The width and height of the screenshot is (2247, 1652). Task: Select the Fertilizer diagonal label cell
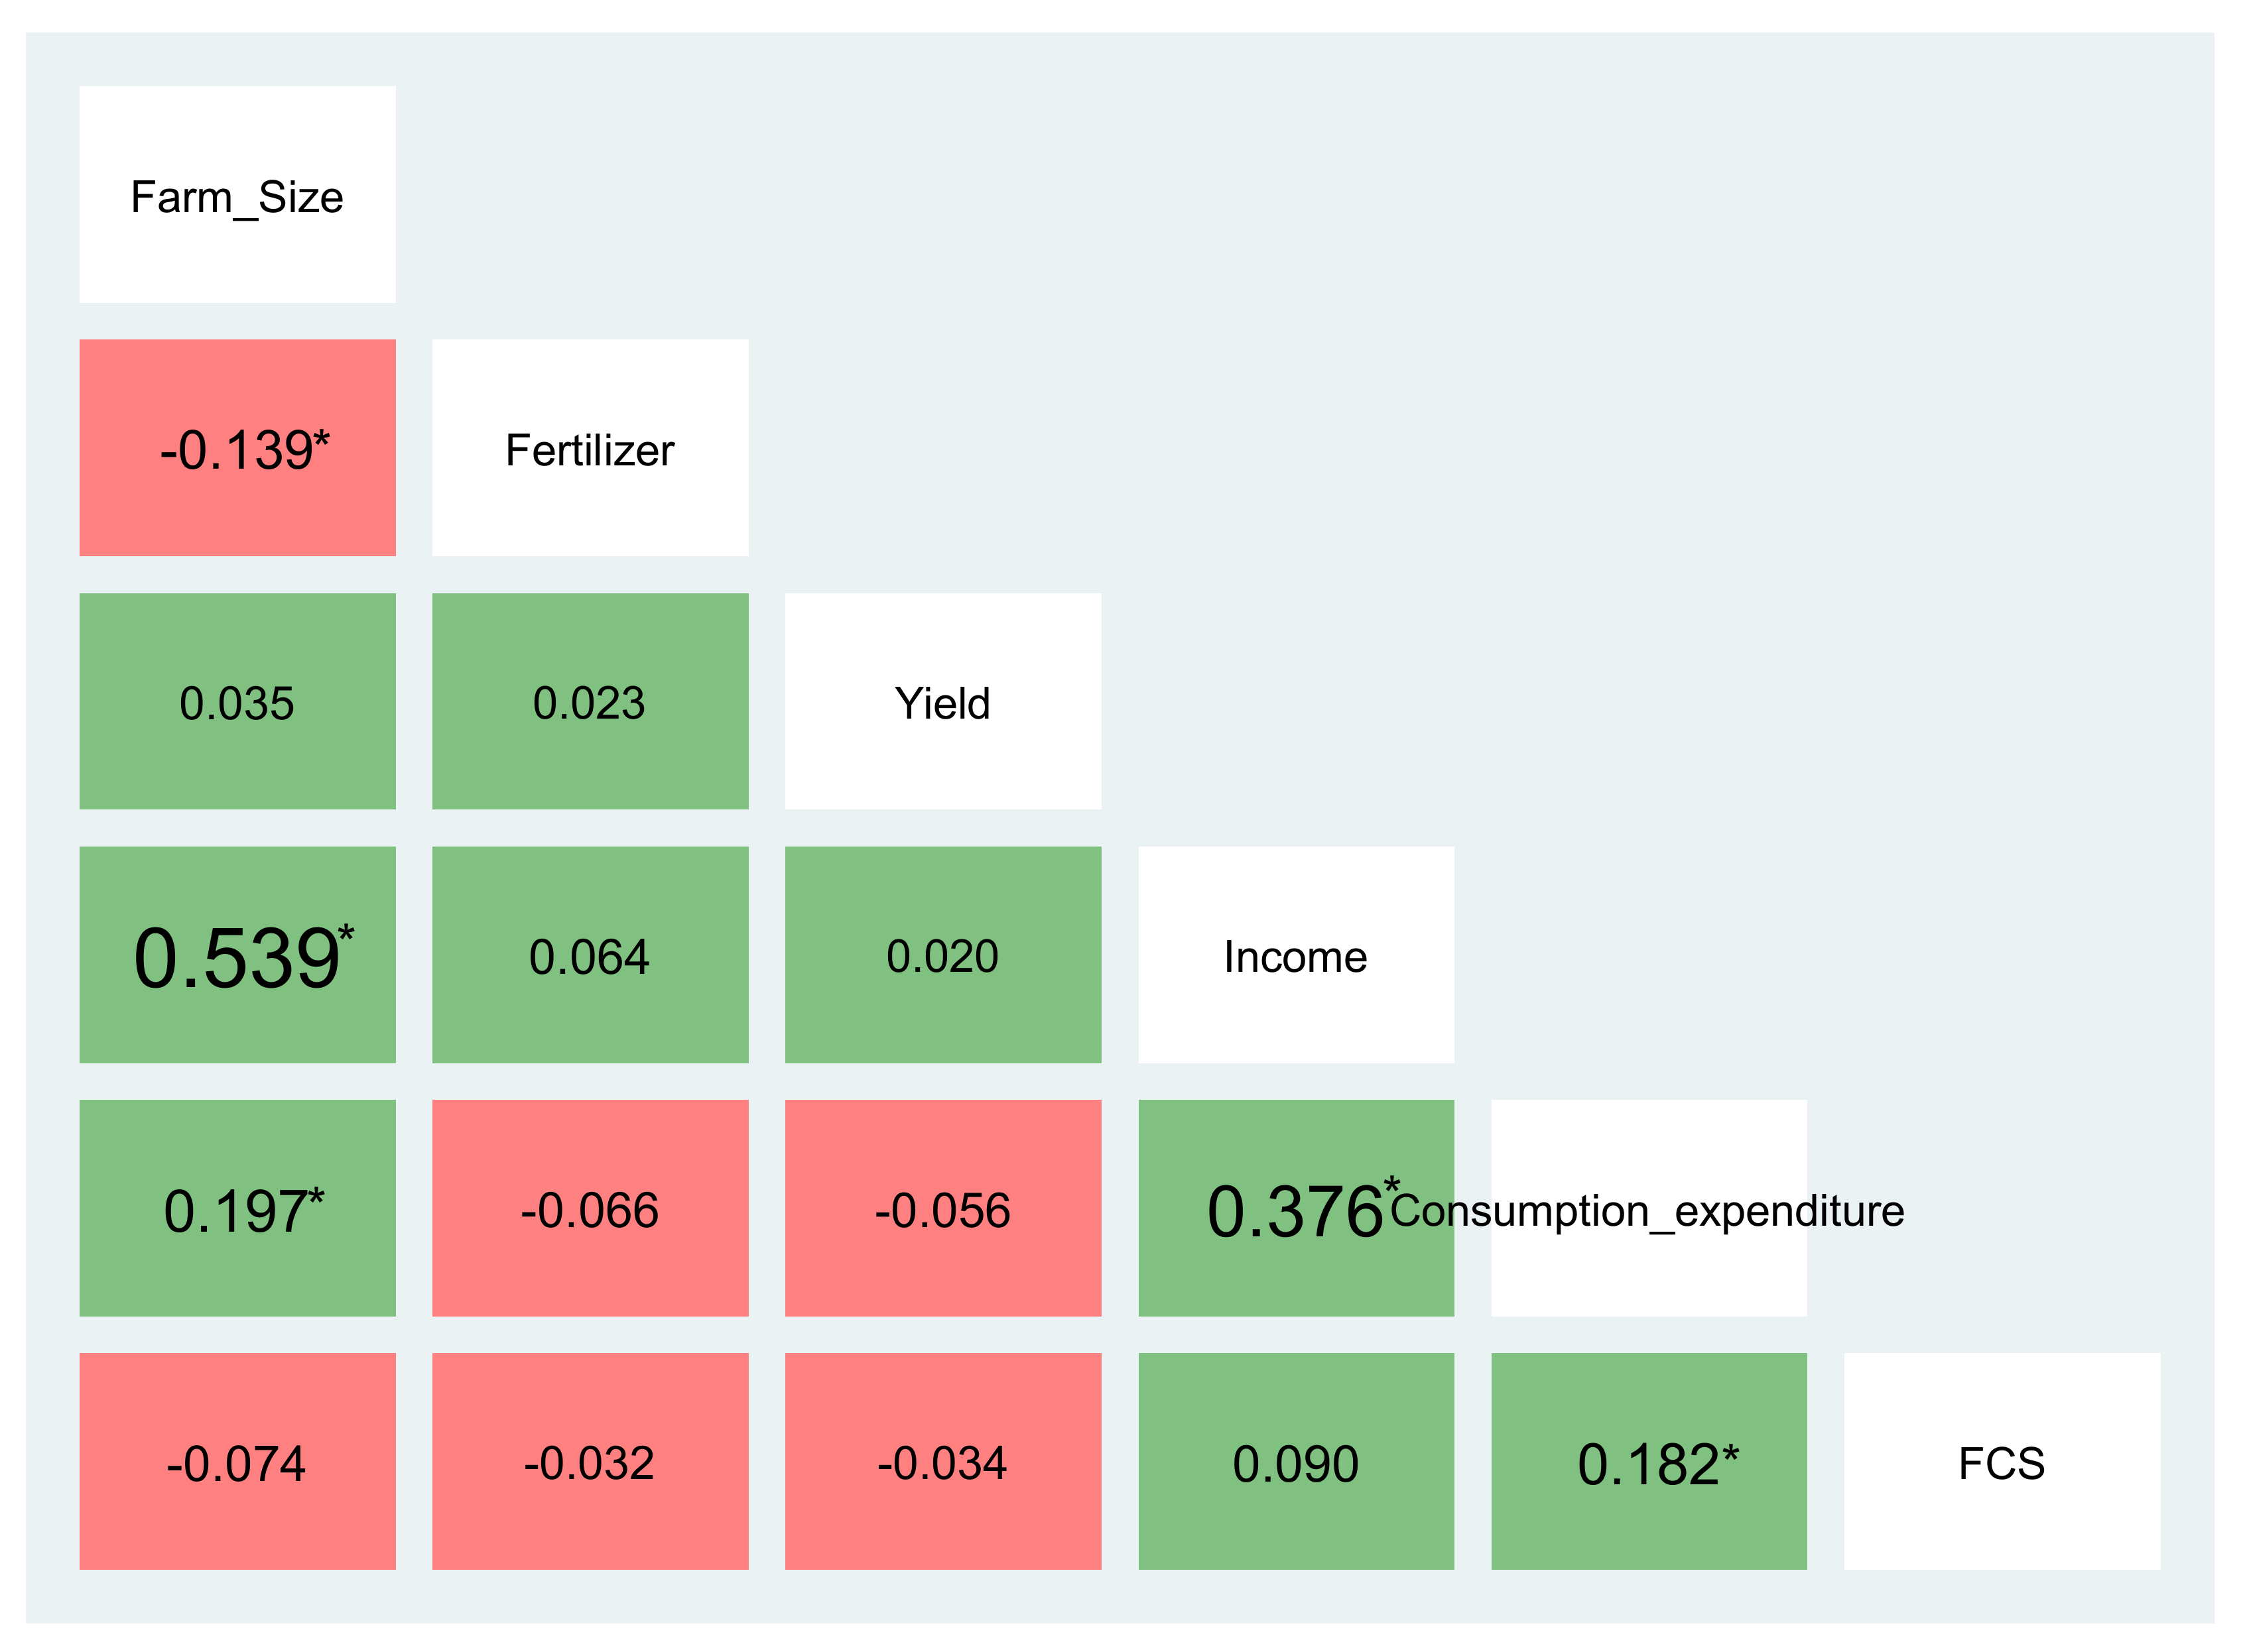589,448
